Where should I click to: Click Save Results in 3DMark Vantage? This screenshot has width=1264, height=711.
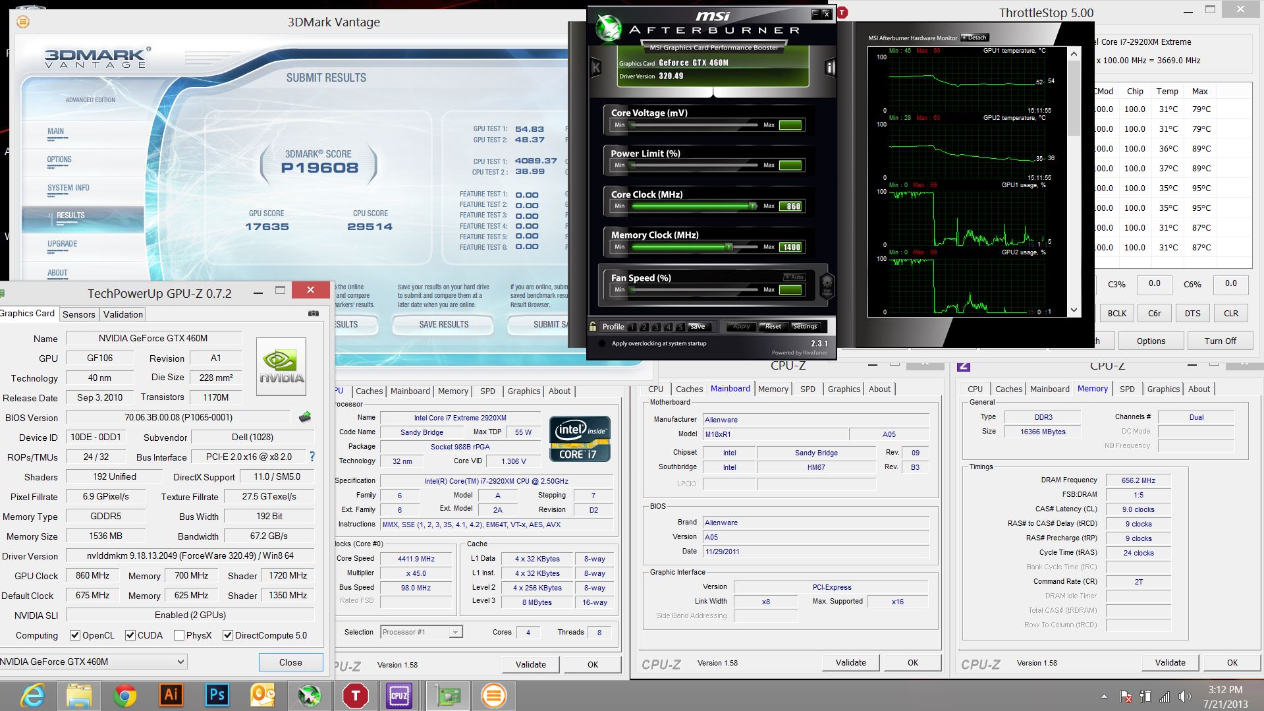(x=443, y=324)
